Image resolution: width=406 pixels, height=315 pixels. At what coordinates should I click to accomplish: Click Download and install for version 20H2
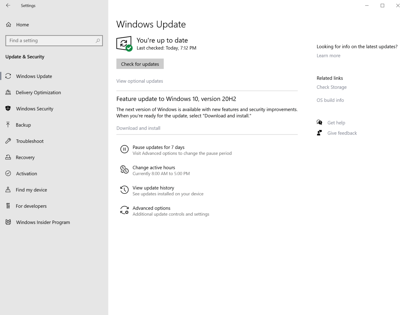[138, 128]
